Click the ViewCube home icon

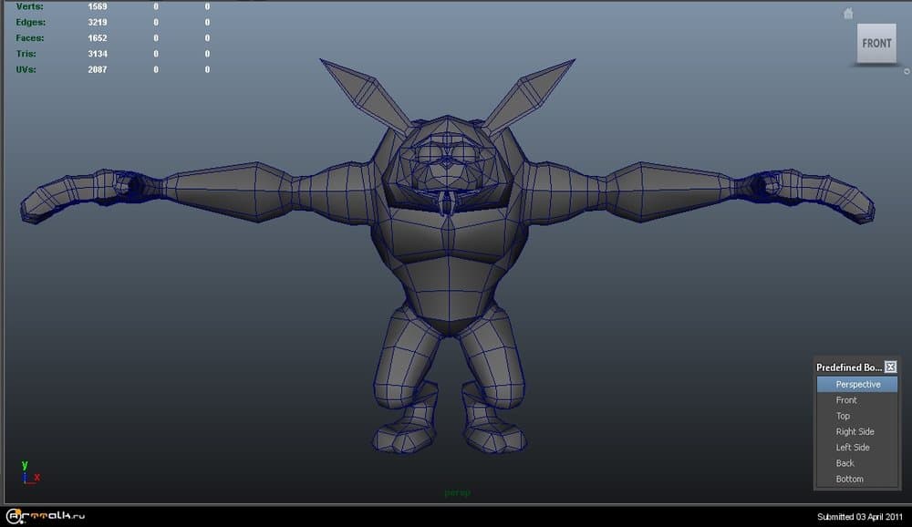848,14
